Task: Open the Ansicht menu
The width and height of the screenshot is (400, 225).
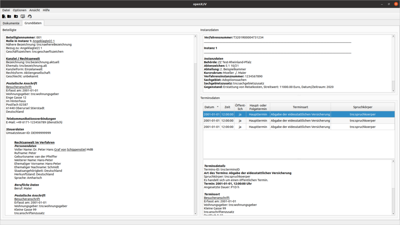Action: click(x=34, y=10)
